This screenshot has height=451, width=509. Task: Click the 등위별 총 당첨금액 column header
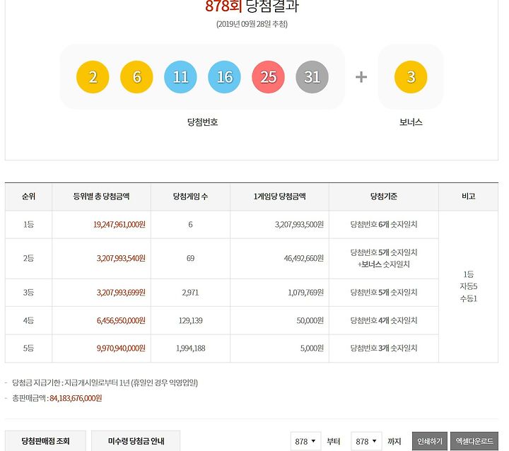pyautogui.click(x=101, y=196)
